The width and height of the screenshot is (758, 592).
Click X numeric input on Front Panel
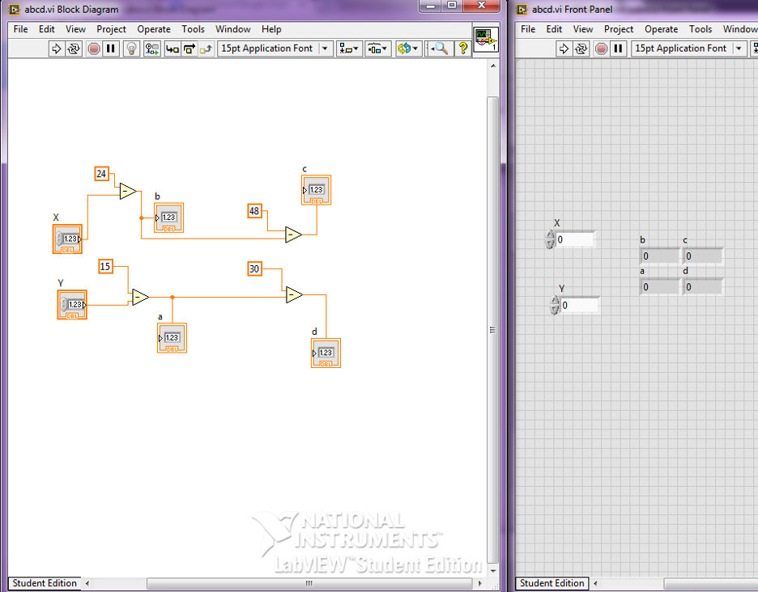(x=575, y=239)
